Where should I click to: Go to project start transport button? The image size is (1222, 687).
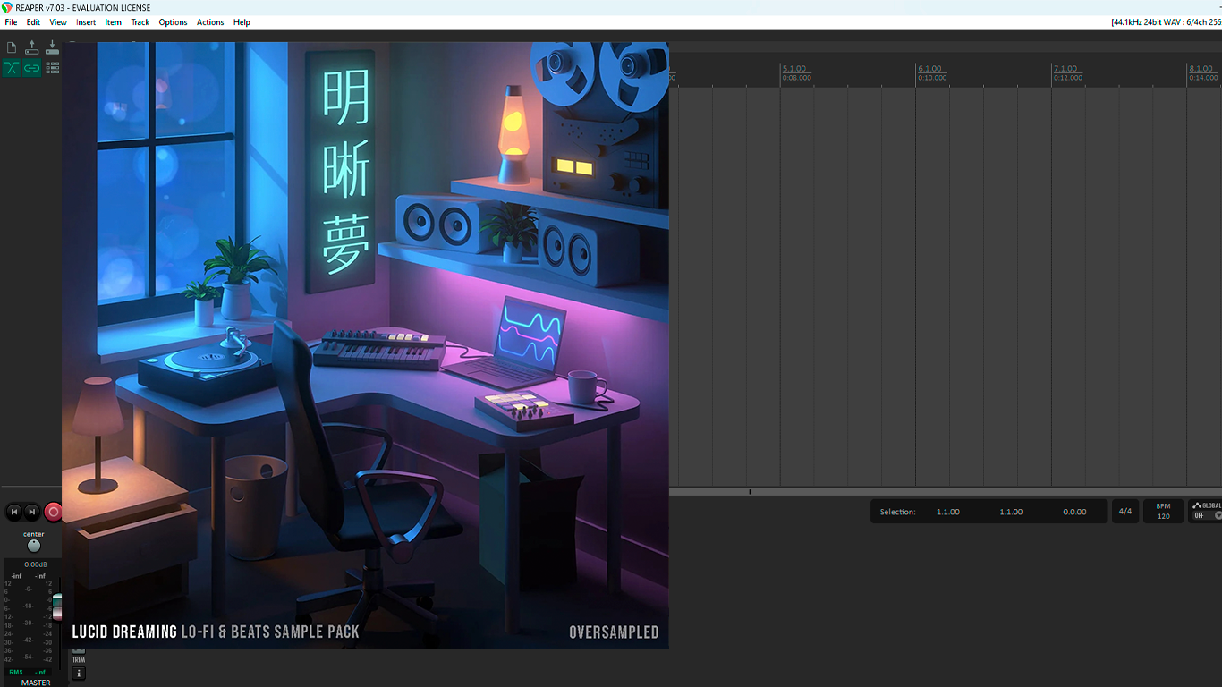[x=13, y=512]
